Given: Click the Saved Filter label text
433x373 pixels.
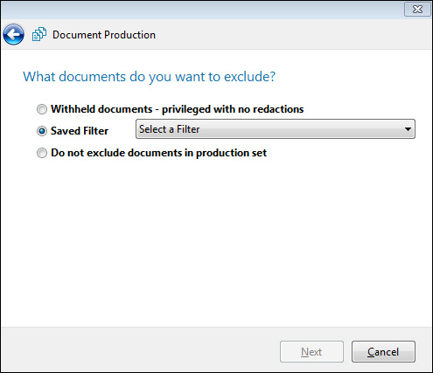Looking at the screenshot, I should pos(80,131).
